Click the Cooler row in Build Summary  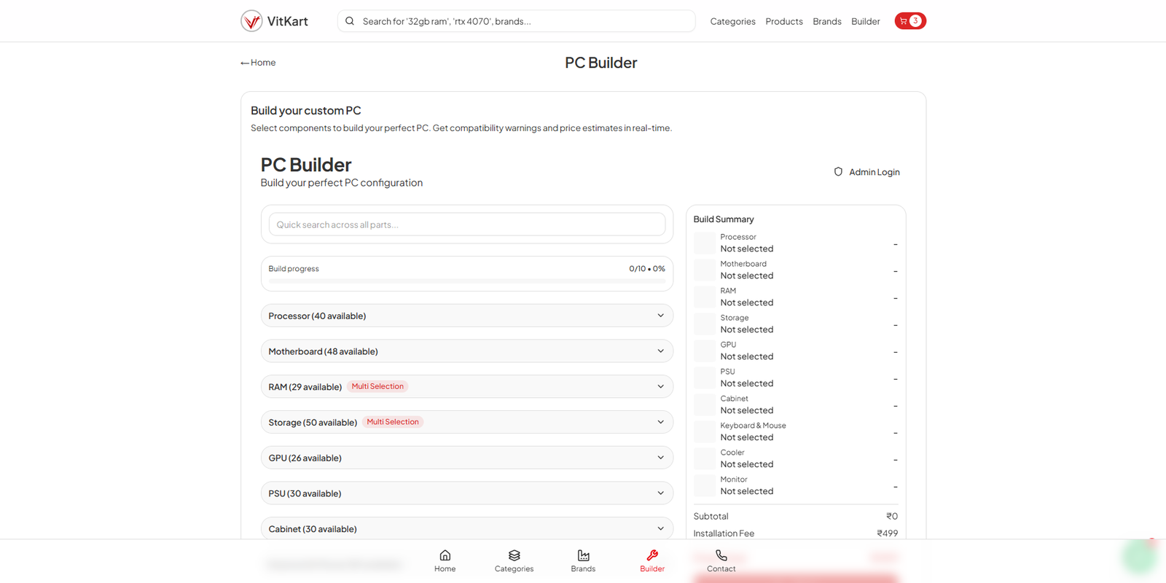coord(796,459)
